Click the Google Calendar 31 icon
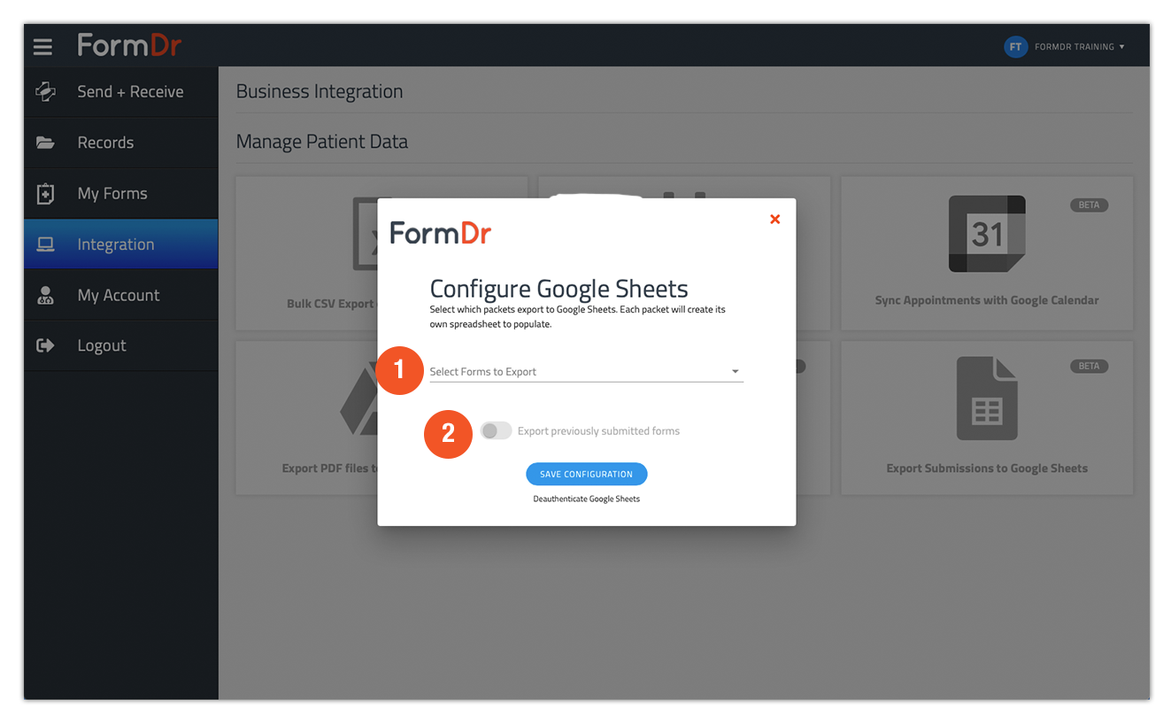 [x=987, y=234]
